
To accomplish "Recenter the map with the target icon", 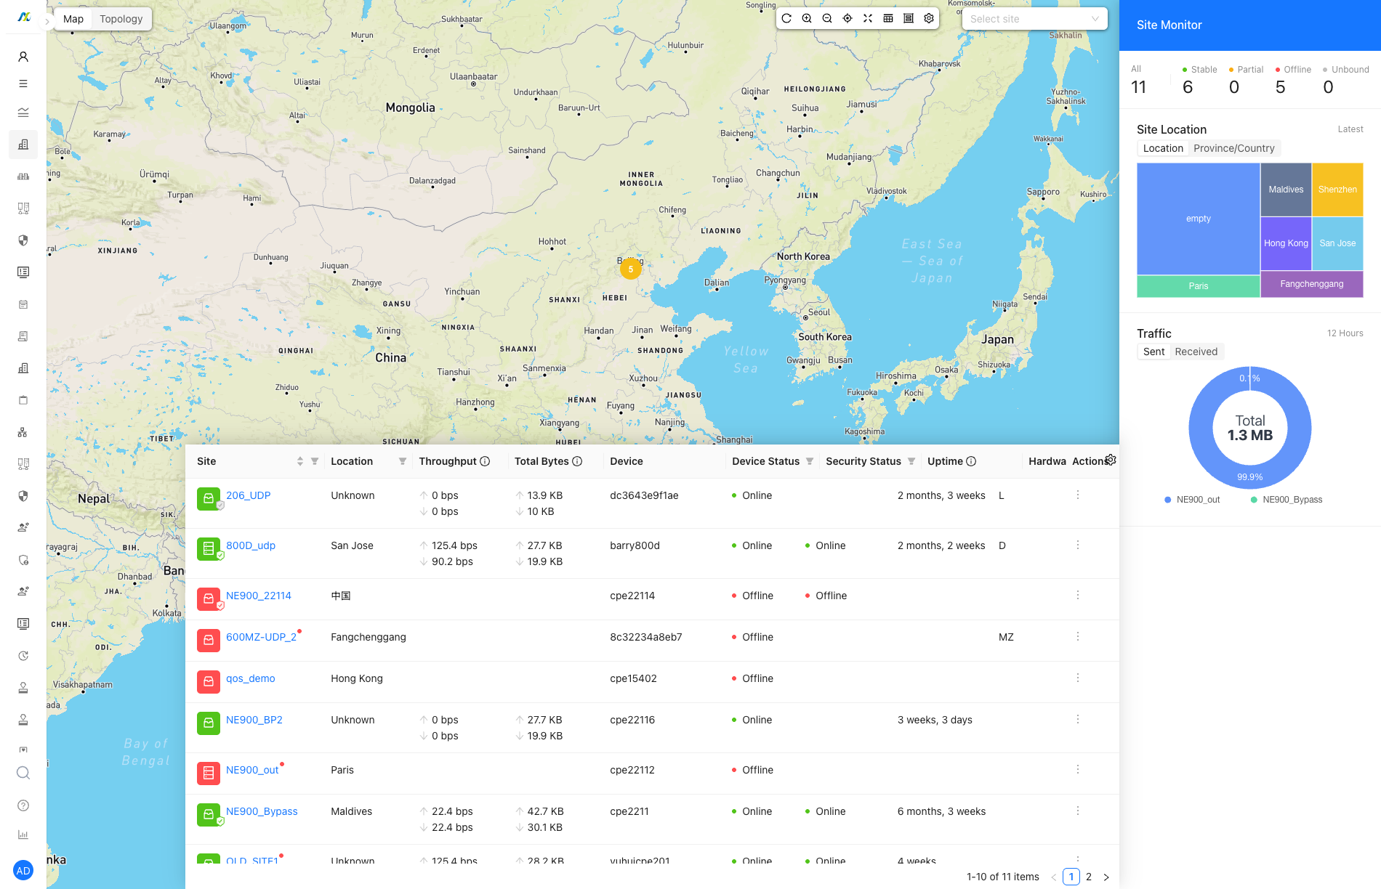I will (847, 19).
